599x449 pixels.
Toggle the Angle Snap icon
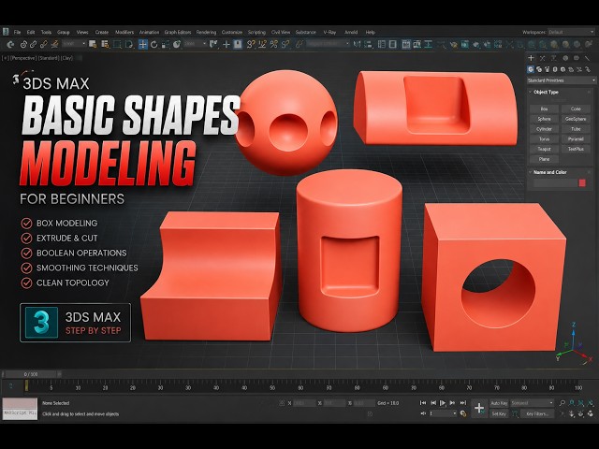coord(262,44)
